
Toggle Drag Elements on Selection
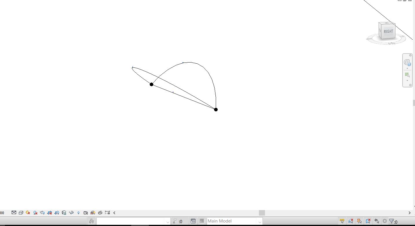[377, 221]
